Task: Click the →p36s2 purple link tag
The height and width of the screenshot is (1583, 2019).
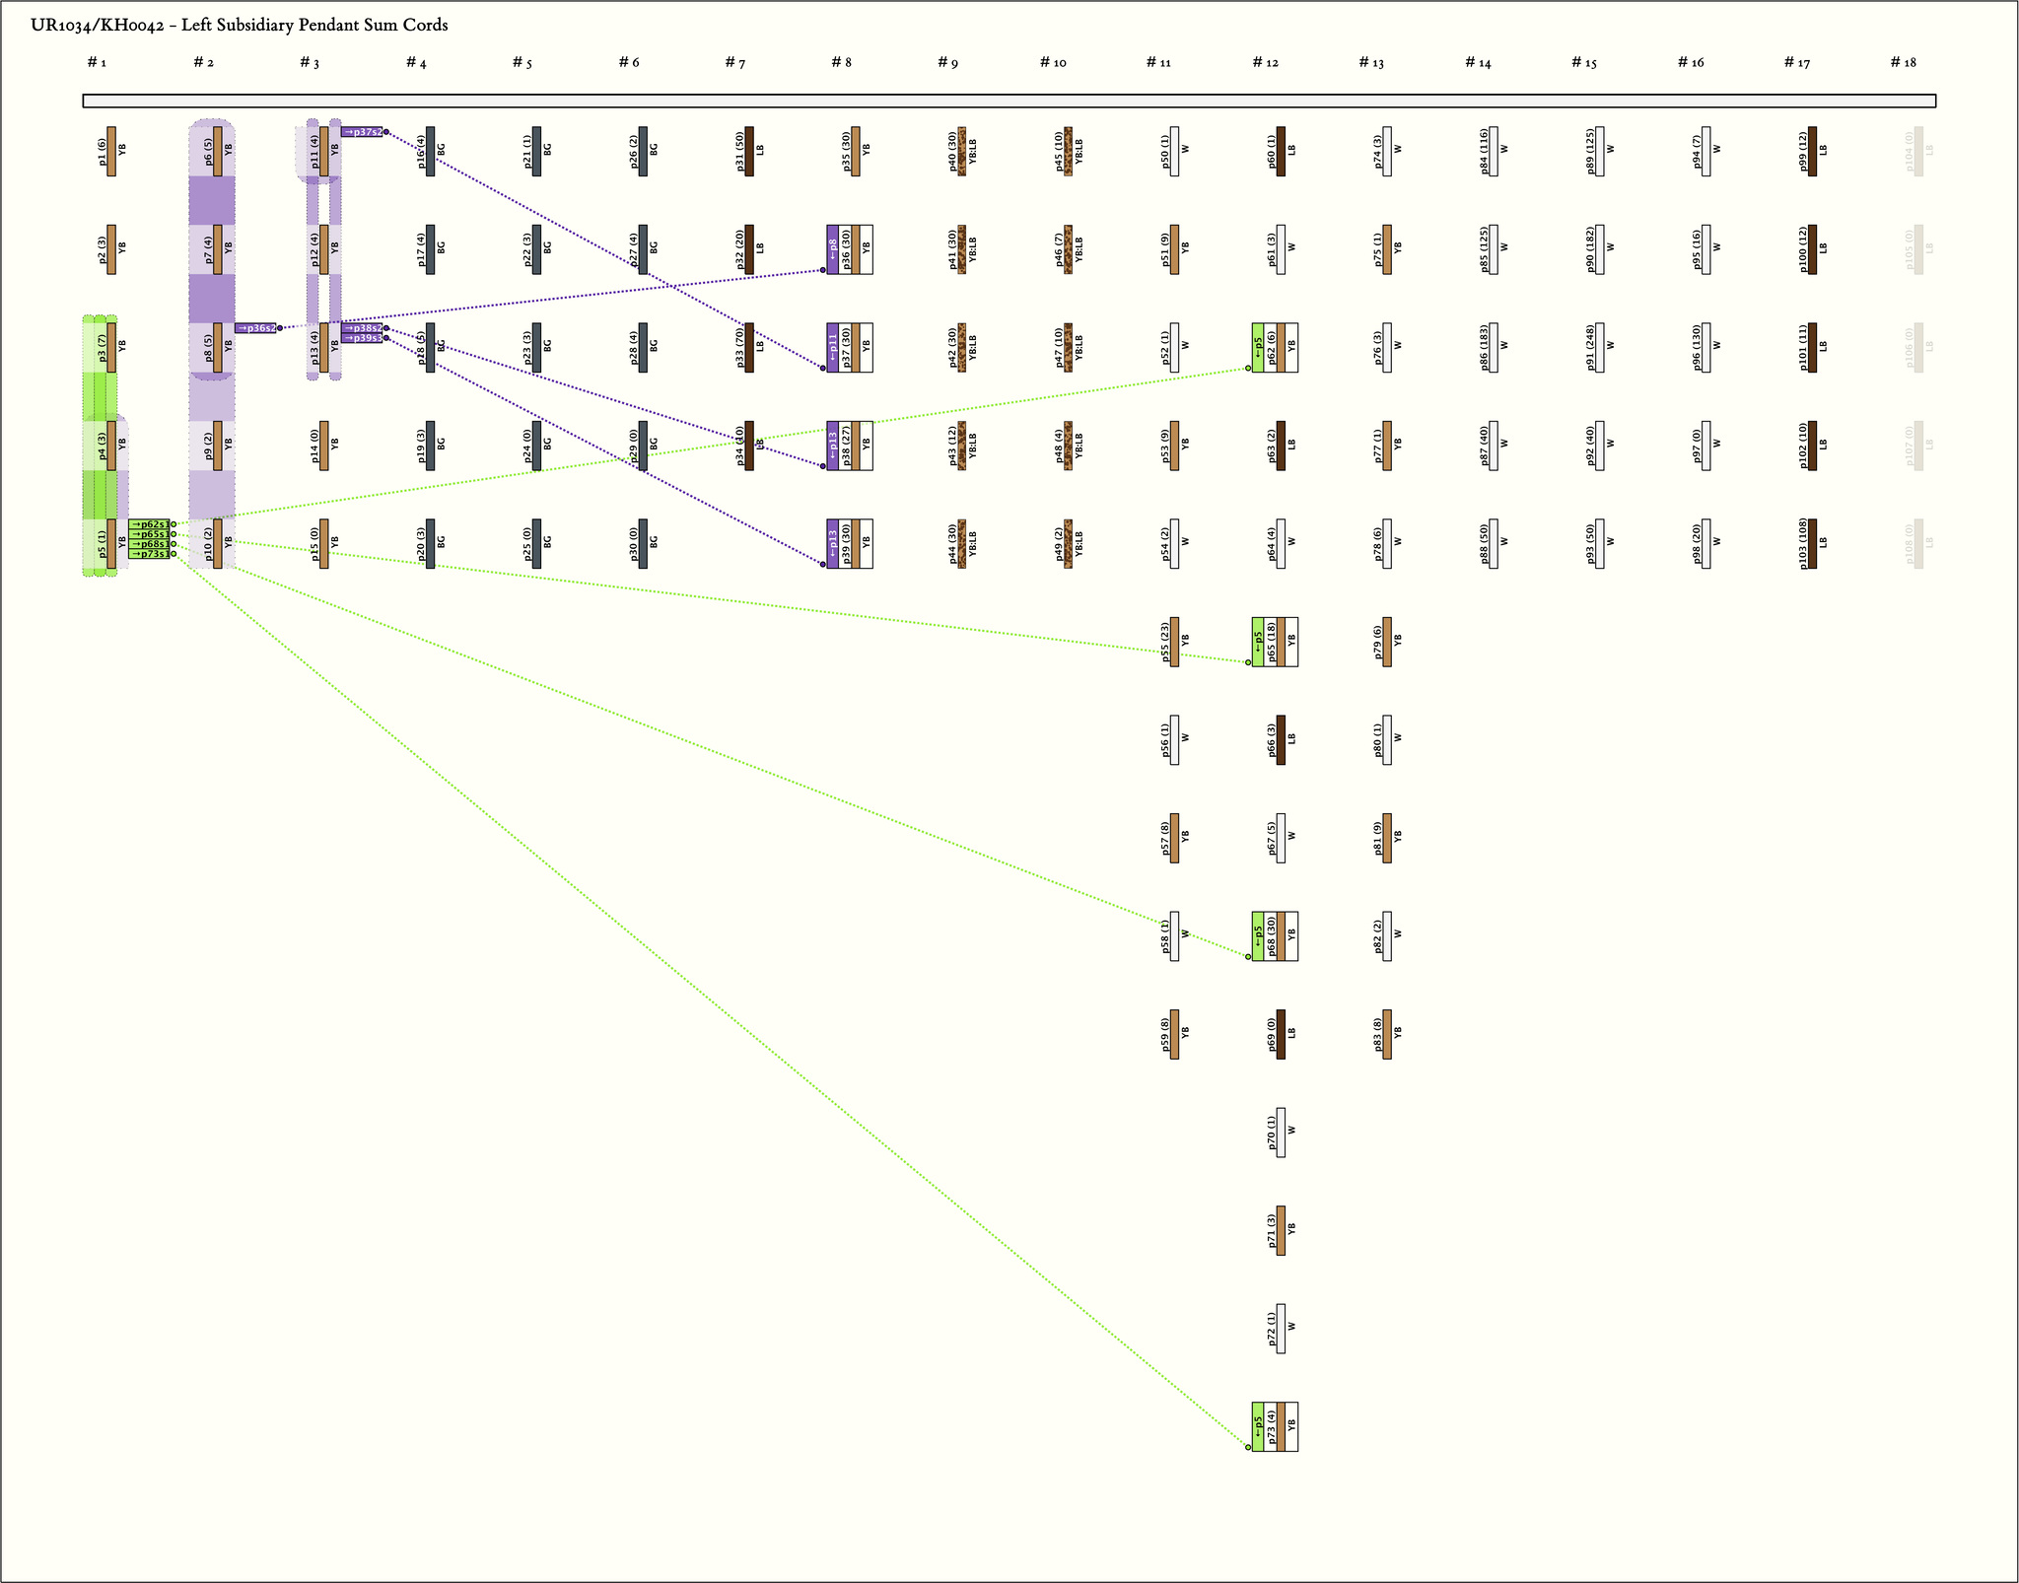Action: point(255,328)
